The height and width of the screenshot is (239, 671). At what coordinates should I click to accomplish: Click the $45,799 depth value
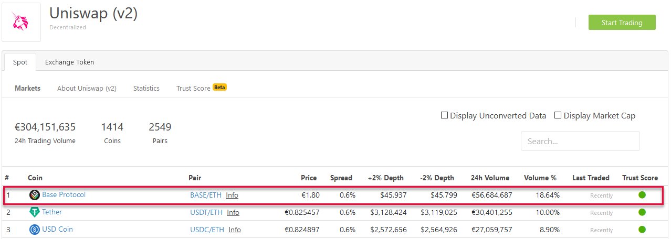tap(444, 195)
